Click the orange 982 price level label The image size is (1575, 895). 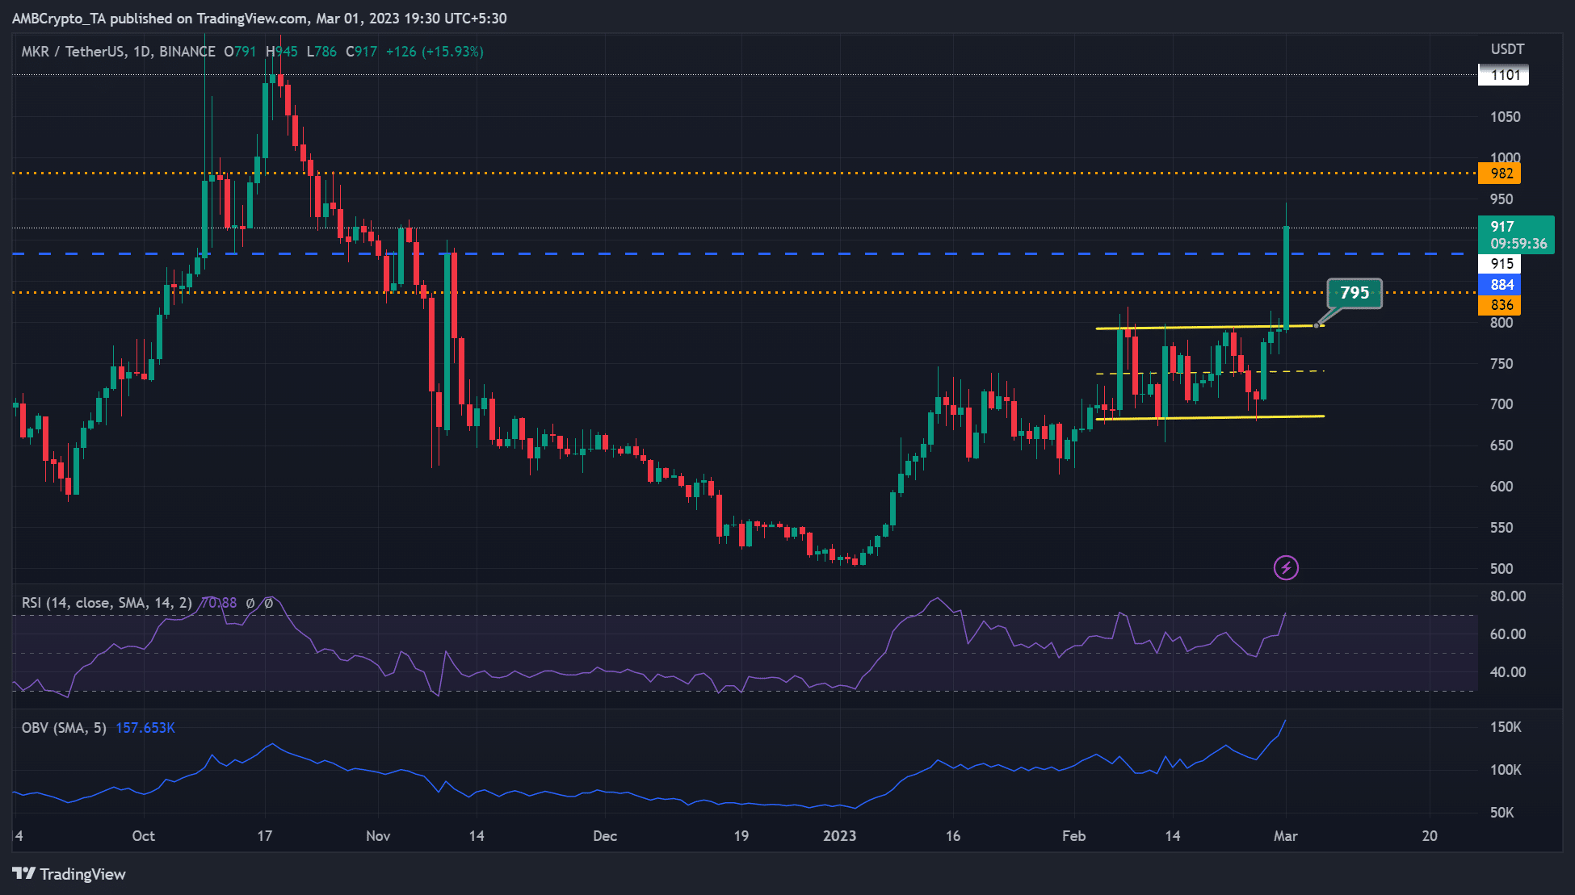tap(1502, 173)
